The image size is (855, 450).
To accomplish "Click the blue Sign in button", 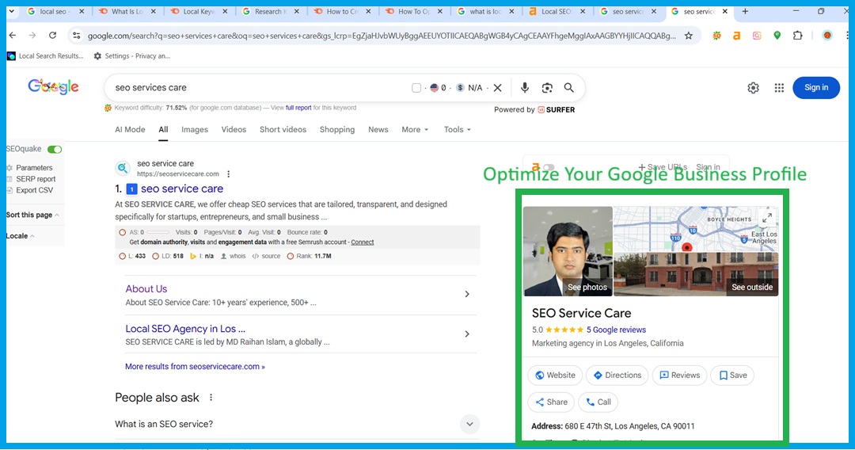I will [x=815, y=88].
